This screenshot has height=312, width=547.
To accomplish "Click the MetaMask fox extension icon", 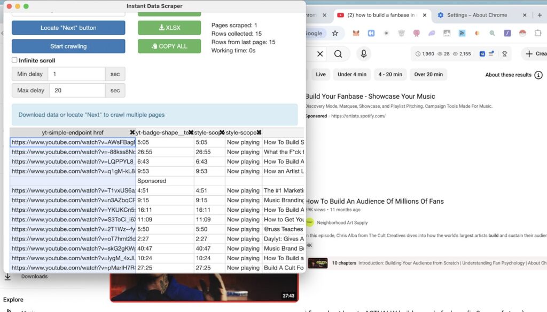I will 356,33.
